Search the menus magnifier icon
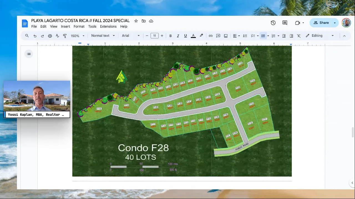The width and height of the screenshot is (355, 199). tap(27, 36)
